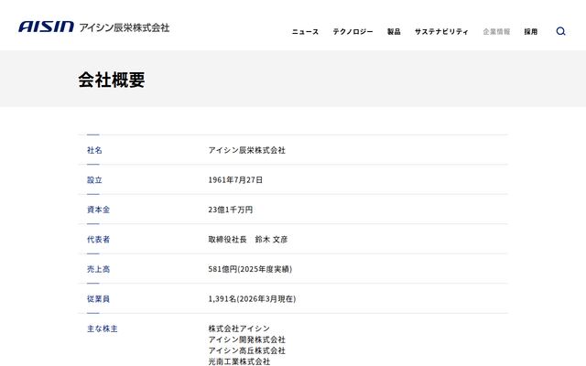Select the value 23億1千万円
Viewport: 586px width, 366px height.
pyautogui.click(x=231, y=210)
